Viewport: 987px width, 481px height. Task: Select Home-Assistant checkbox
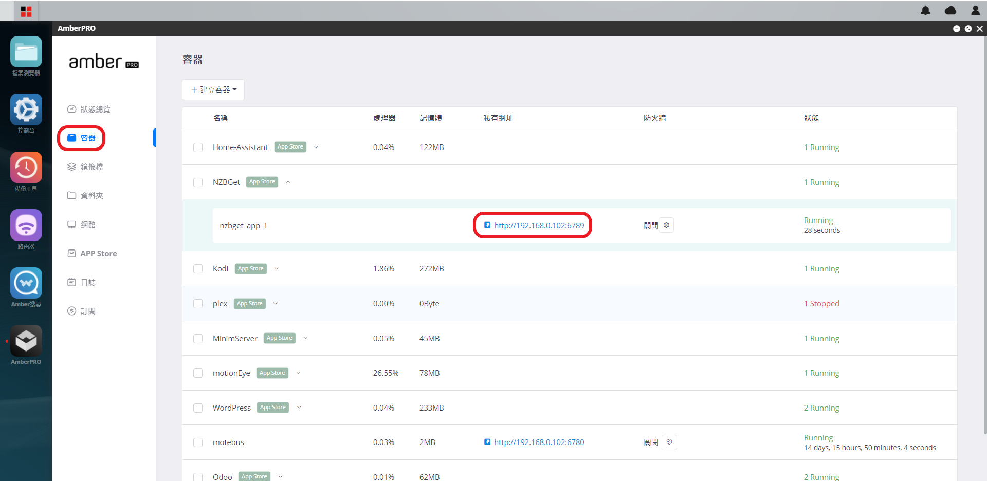[198, 147]
